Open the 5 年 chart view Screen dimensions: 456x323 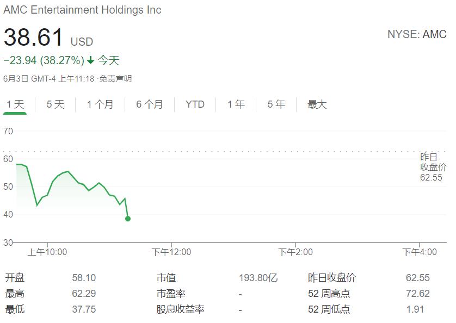coord(276,104)
